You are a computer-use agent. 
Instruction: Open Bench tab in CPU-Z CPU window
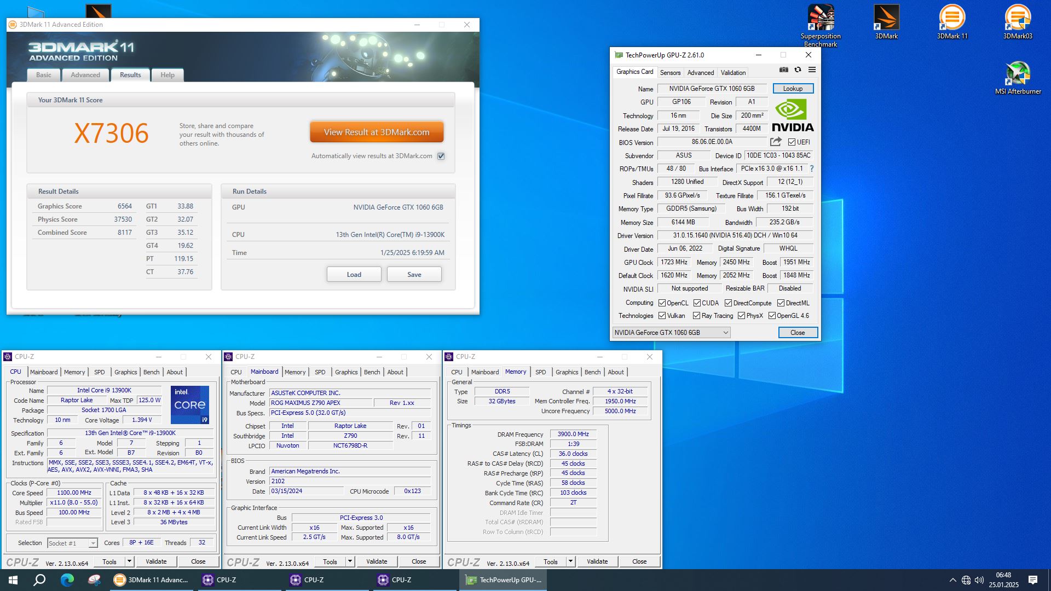pyautogui.click(x=152, y=372)
